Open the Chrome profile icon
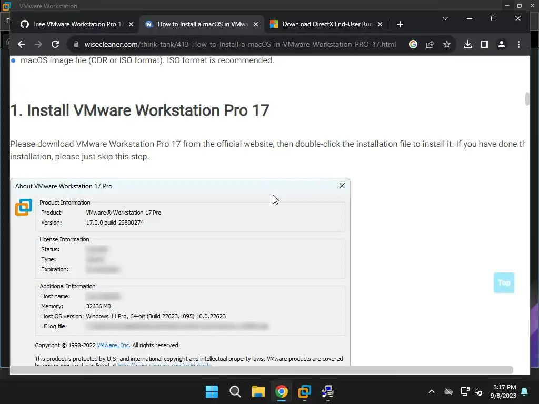Viewport: 539px width, 404px height. (x=502, y=44)
